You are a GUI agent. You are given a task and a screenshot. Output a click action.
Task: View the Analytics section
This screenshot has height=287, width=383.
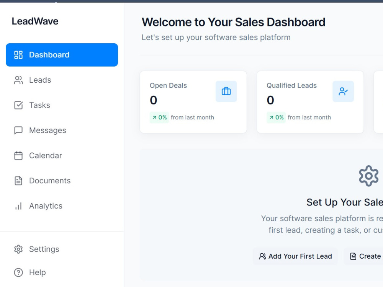tap(62, 206)
